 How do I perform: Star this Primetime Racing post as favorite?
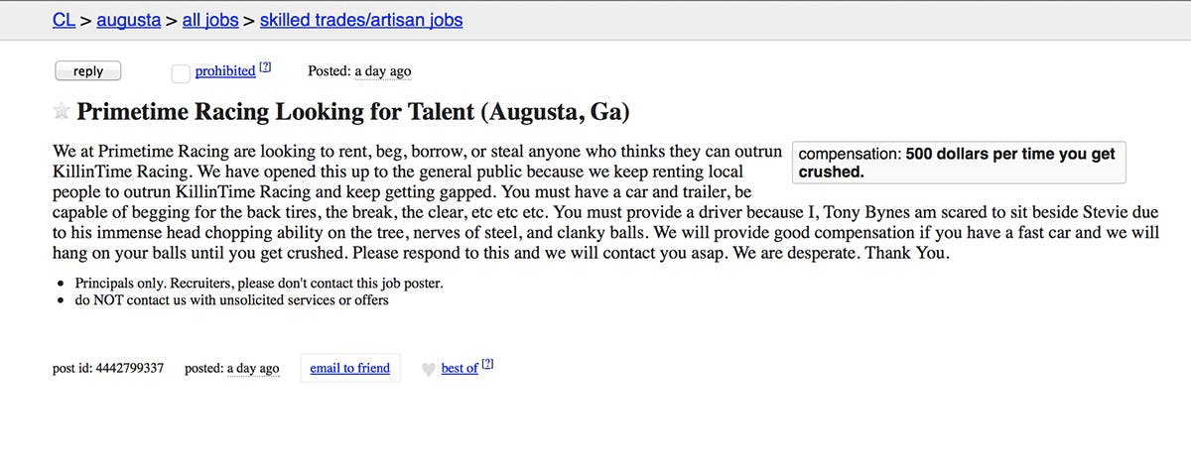pos(62,112)
